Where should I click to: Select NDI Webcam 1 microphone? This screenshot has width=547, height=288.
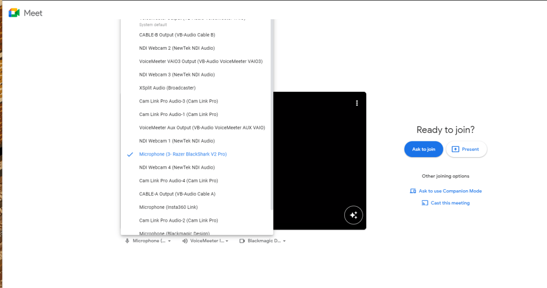197,141
